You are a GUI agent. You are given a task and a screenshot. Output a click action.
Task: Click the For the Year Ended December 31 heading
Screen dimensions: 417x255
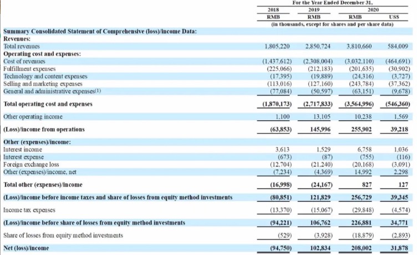point(333,3)
